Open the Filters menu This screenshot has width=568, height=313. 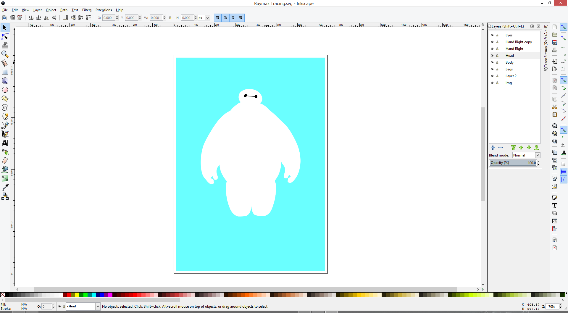click(x=87, y=10)
